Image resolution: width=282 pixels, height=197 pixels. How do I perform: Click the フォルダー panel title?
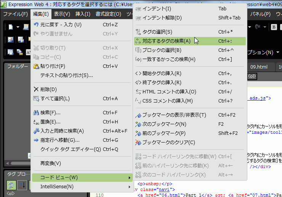18,66
